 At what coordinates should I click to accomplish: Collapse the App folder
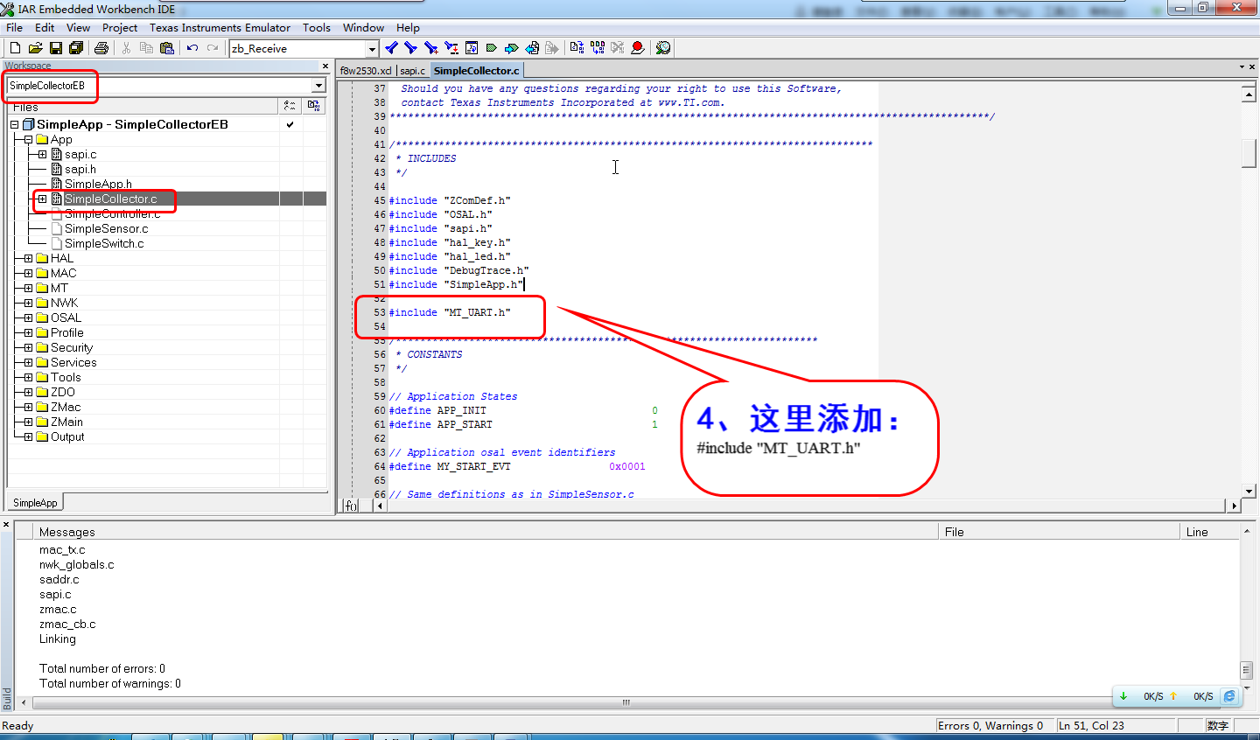click(x=29, y=140)
